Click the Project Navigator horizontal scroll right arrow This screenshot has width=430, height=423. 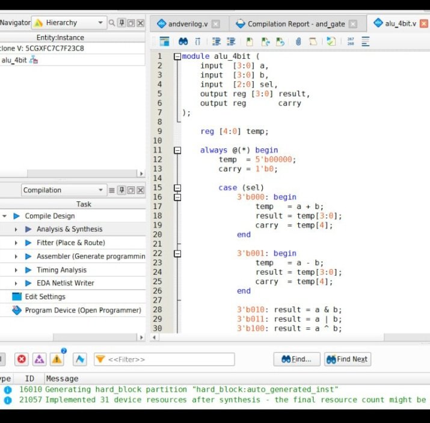click(141, 174)
